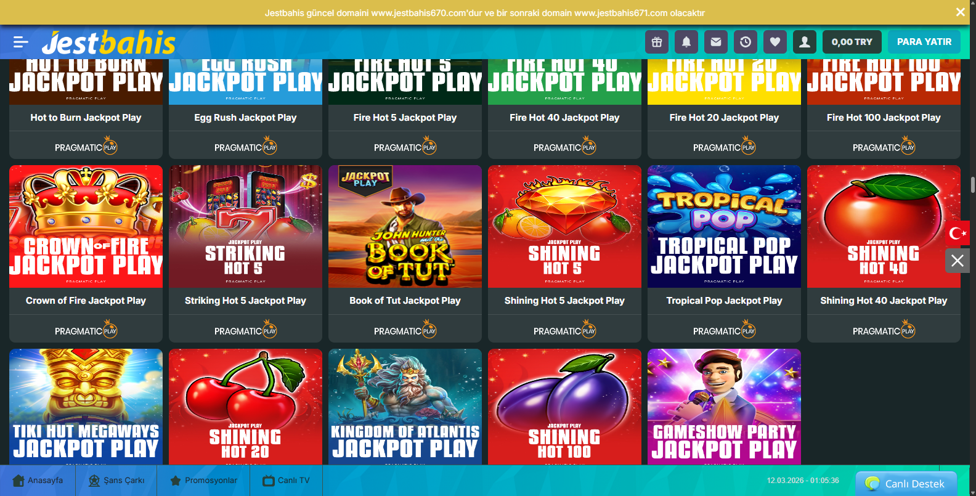Open the notifications bell icon
Screen dimensions: 976x496
(x=686, y=42)
